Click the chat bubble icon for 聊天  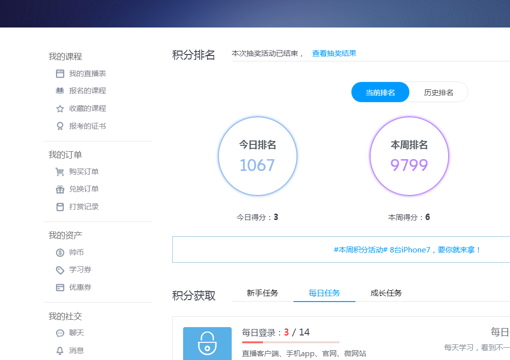click(x=60, y=333)
